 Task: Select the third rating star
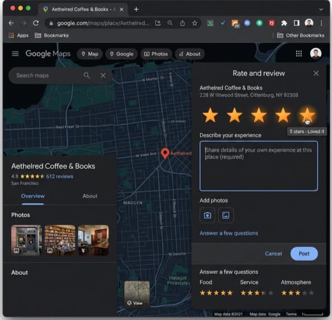click(259, 115)
